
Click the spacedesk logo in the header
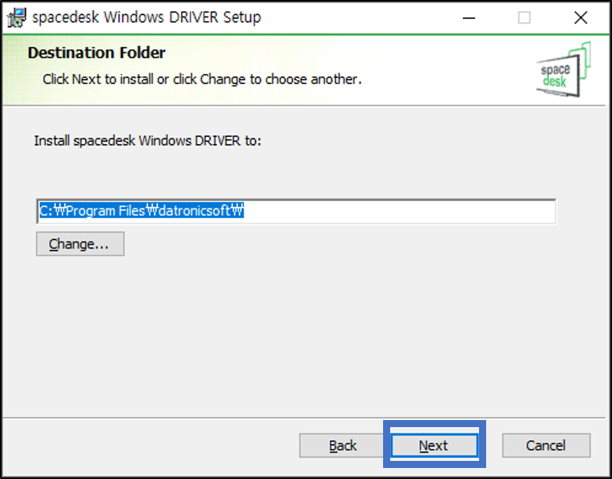click(x=563, y=69)
